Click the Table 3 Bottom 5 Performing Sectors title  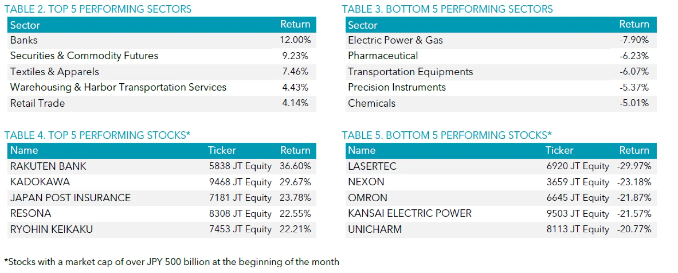pyautogui.click(x=447, y=9)
